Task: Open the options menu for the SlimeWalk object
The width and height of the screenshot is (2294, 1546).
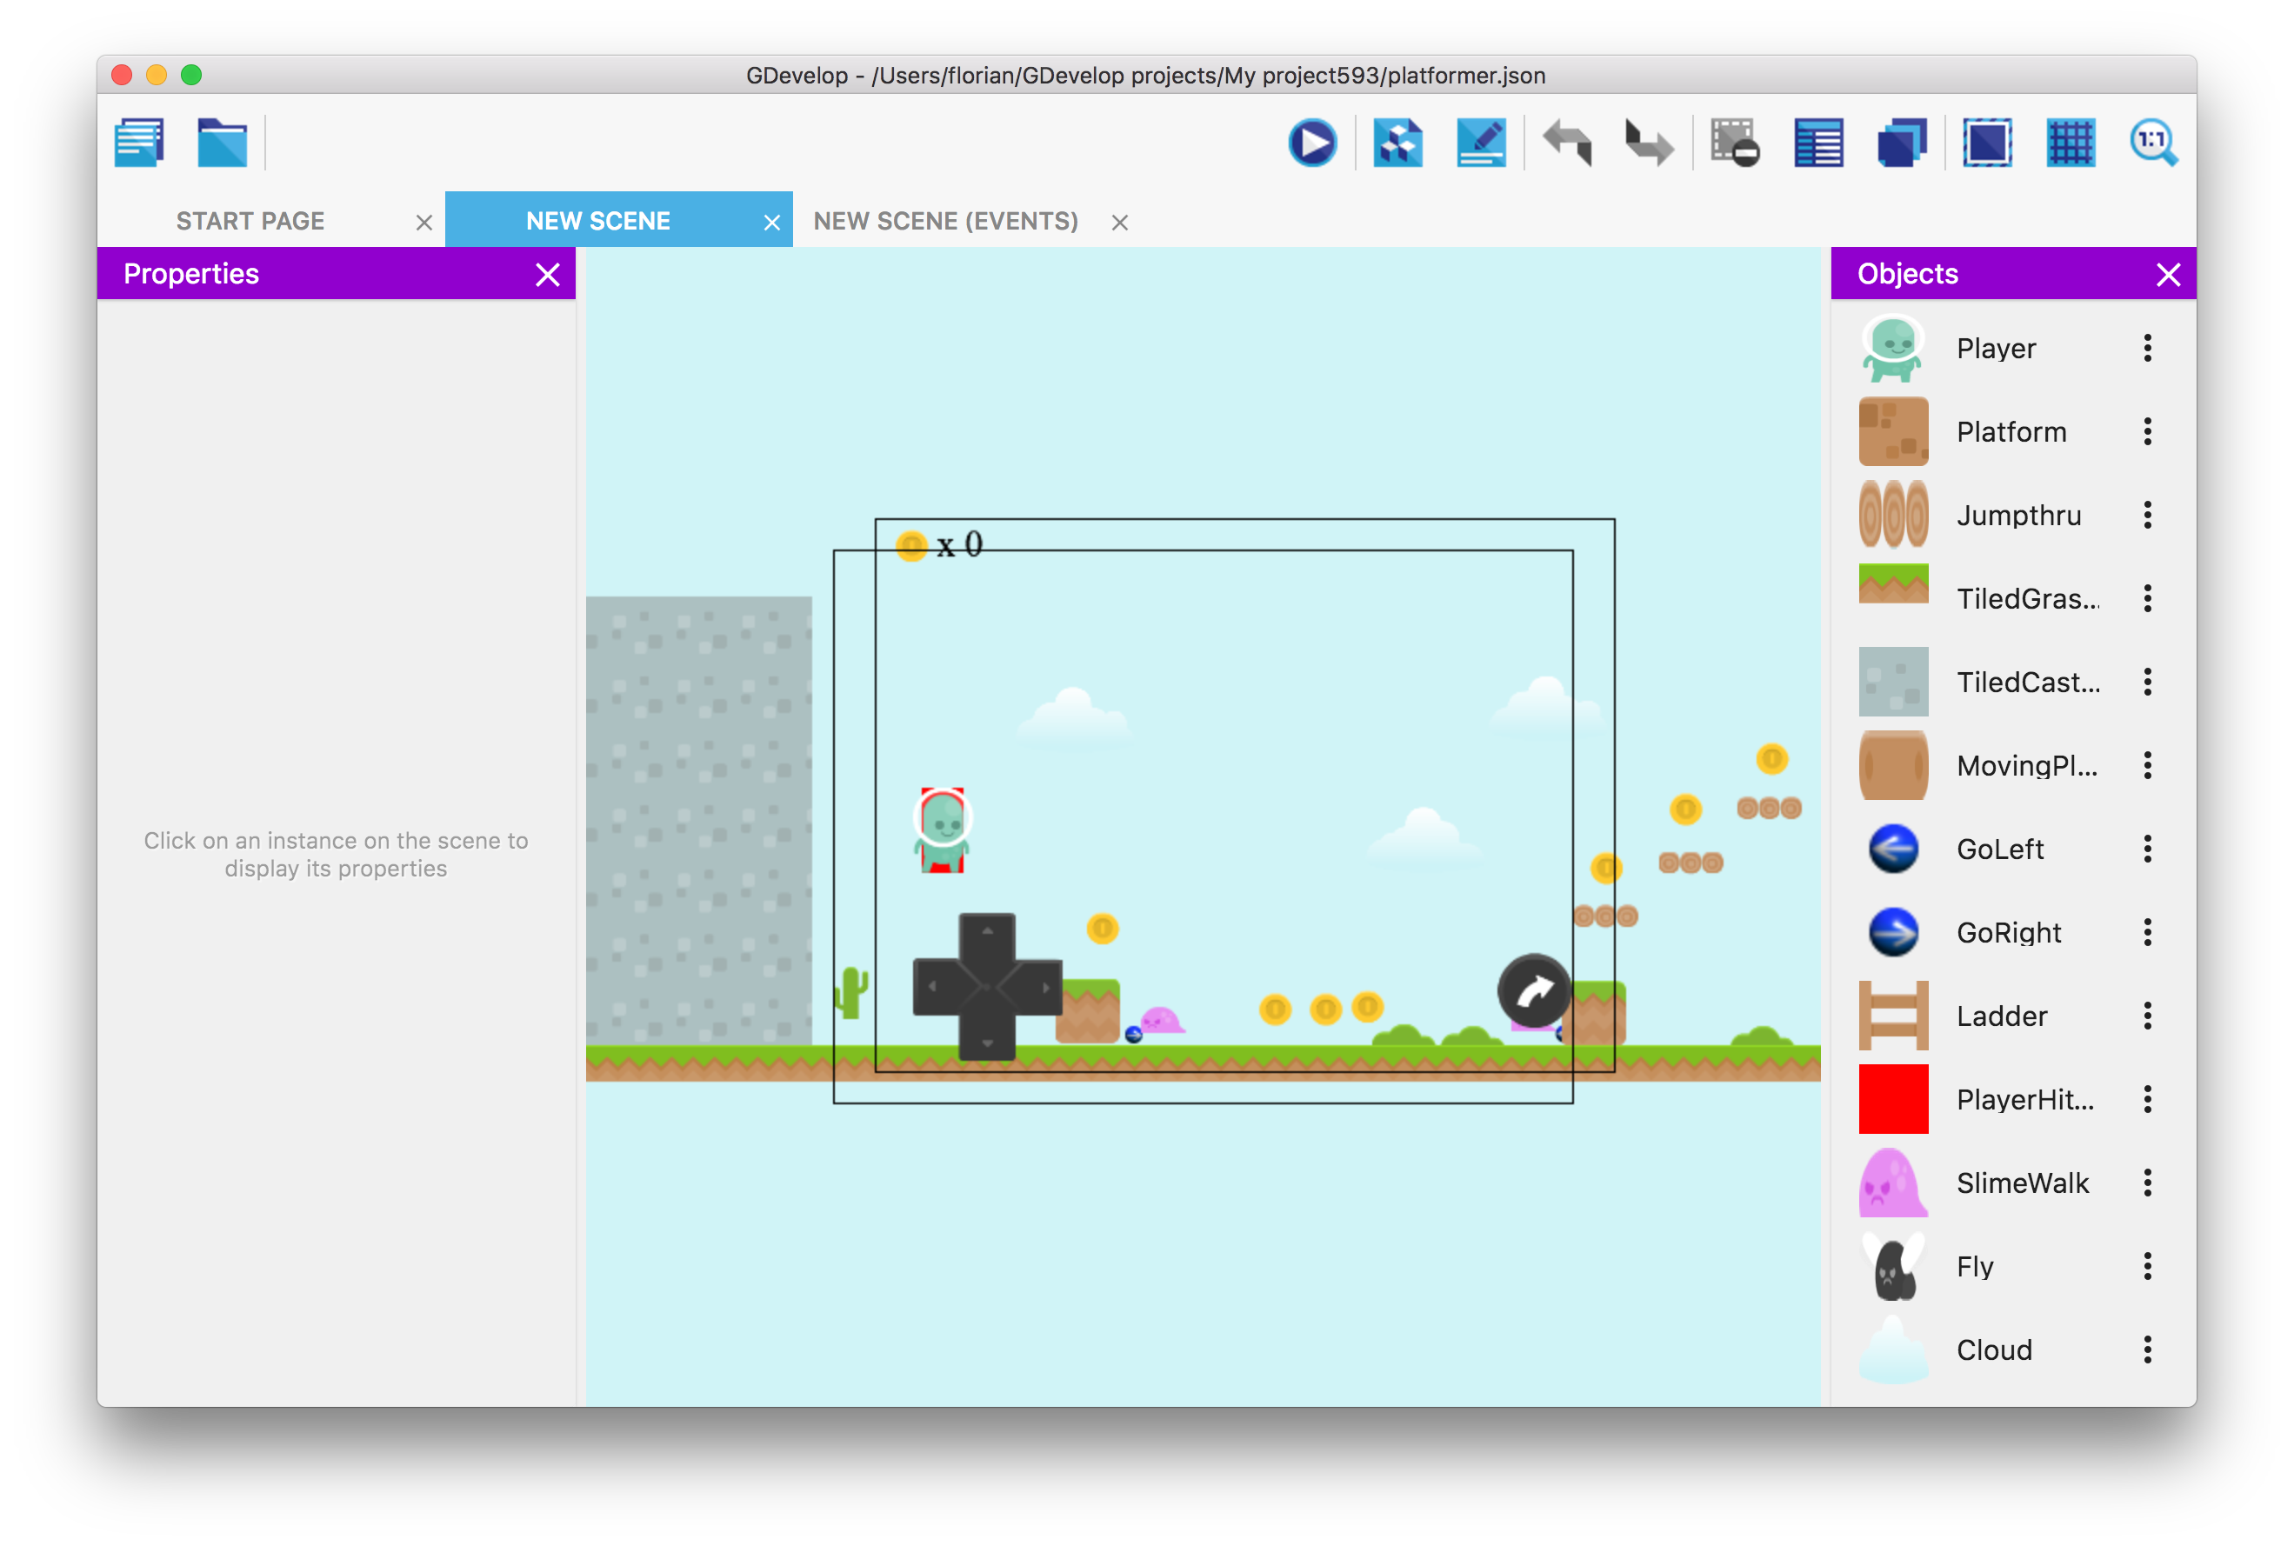Action: pyautogui.click(x=2147, y=1183)
